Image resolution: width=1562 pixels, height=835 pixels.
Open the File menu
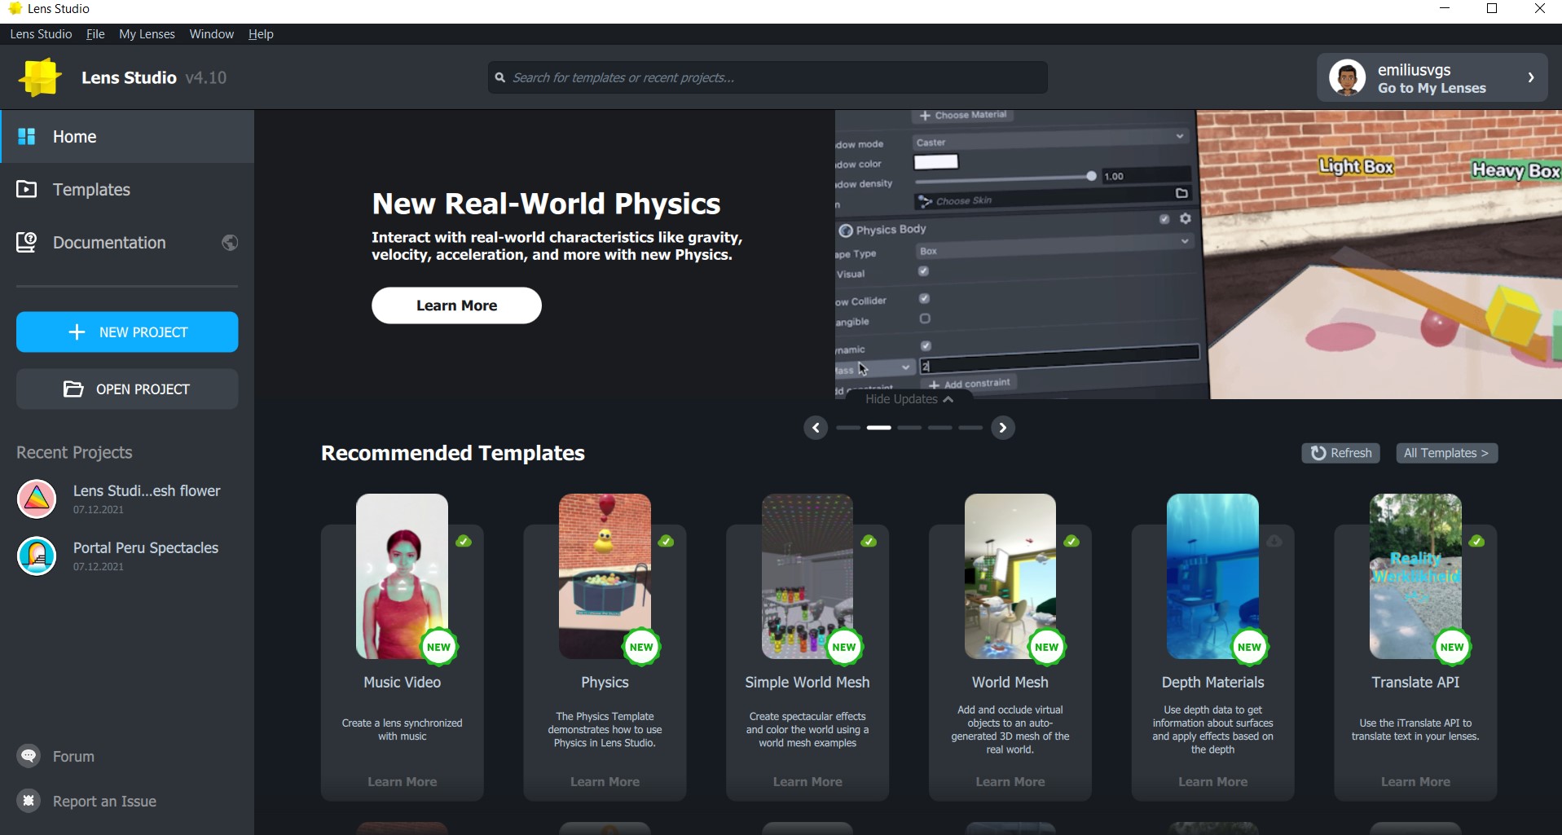pyautogui.click(x=95, y=33)
